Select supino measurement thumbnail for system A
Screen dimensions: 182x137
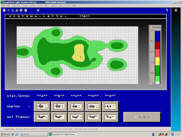pos(42,106)
